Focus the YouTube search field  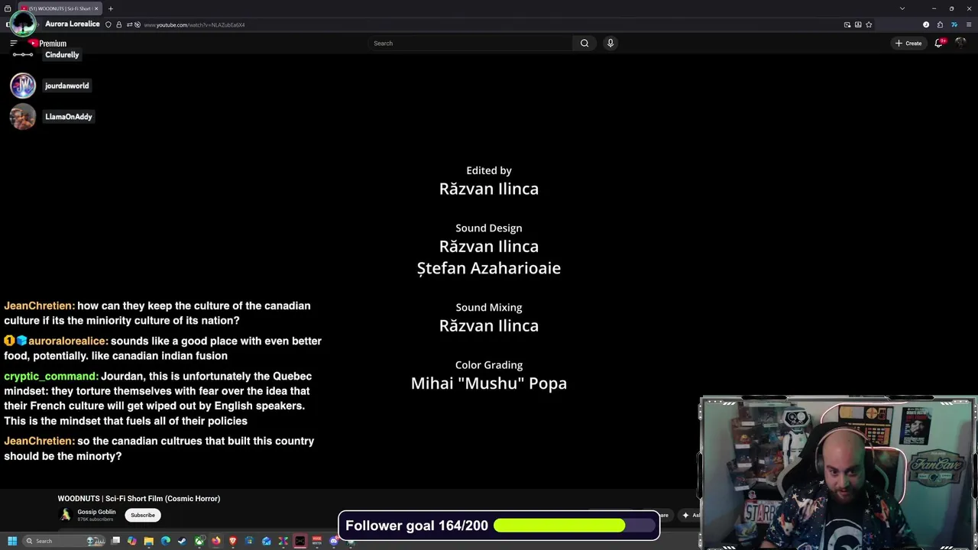(471, 44)
